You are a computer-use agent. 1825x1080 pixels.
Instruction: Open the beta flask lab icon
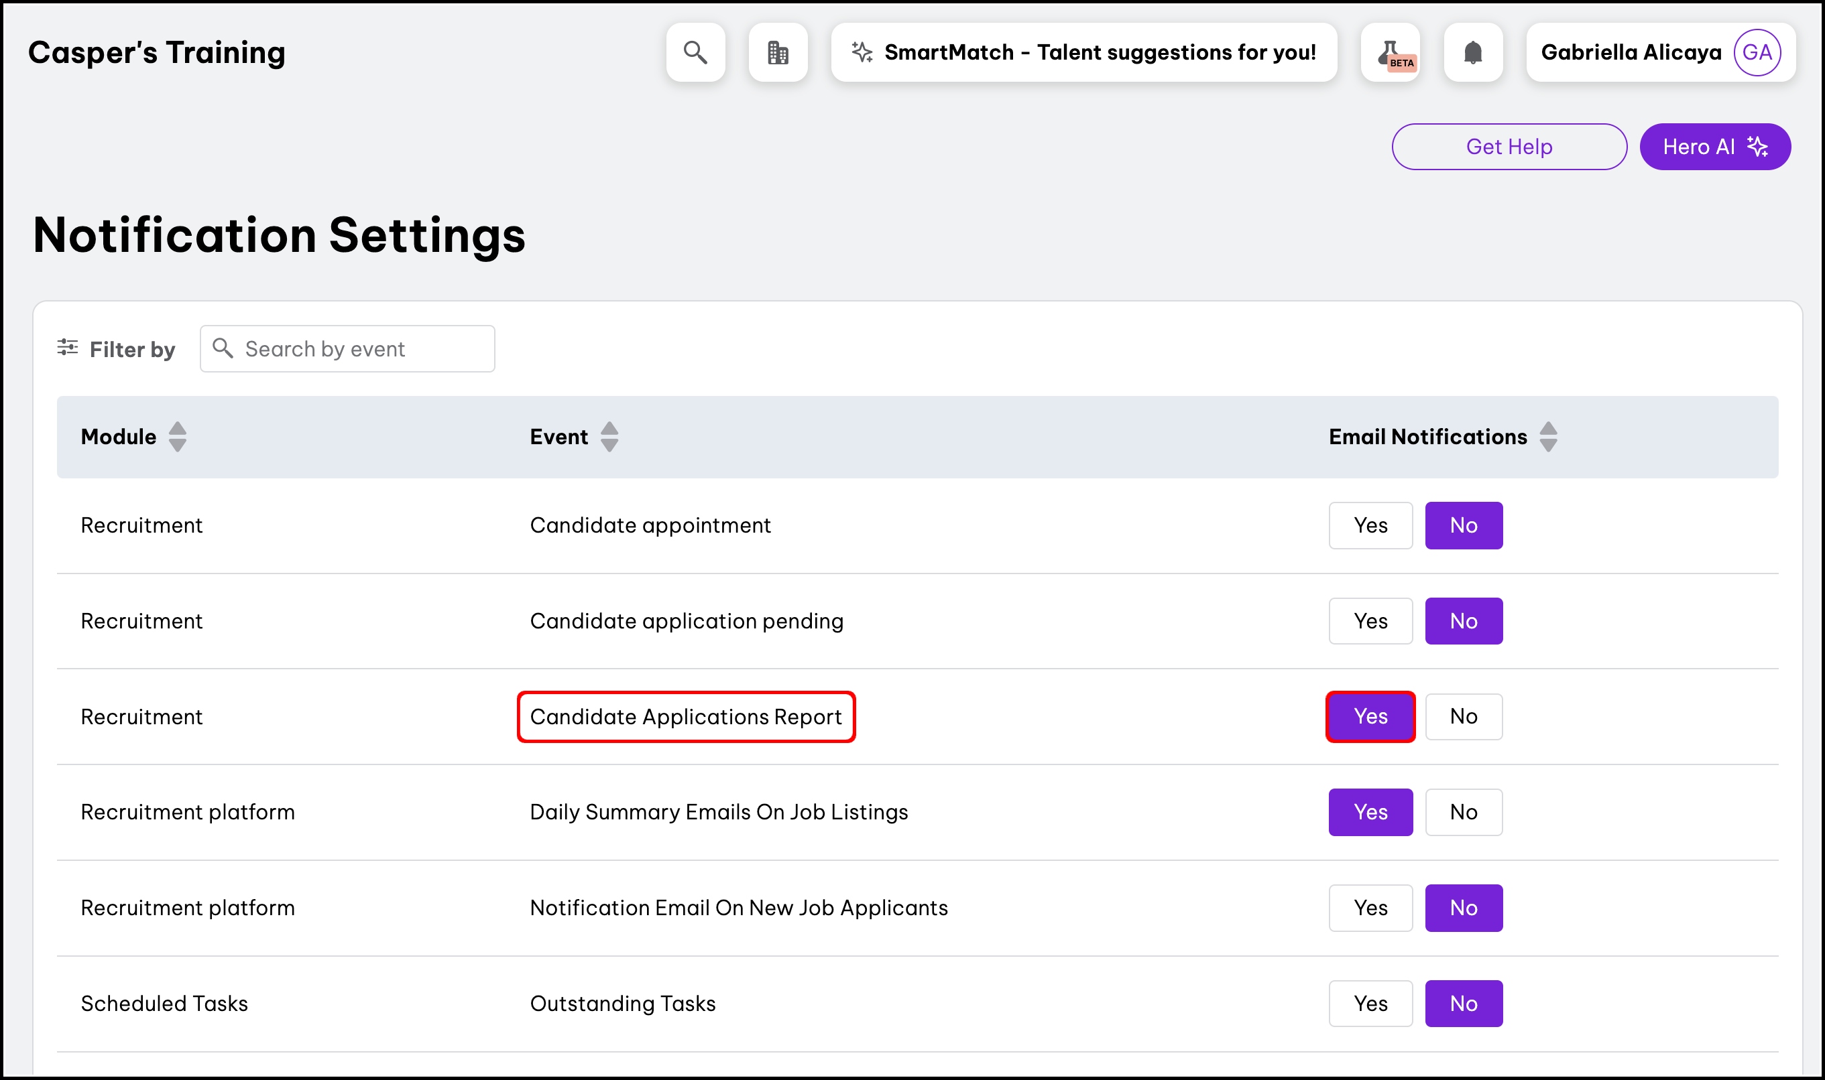pos(1391,52)
